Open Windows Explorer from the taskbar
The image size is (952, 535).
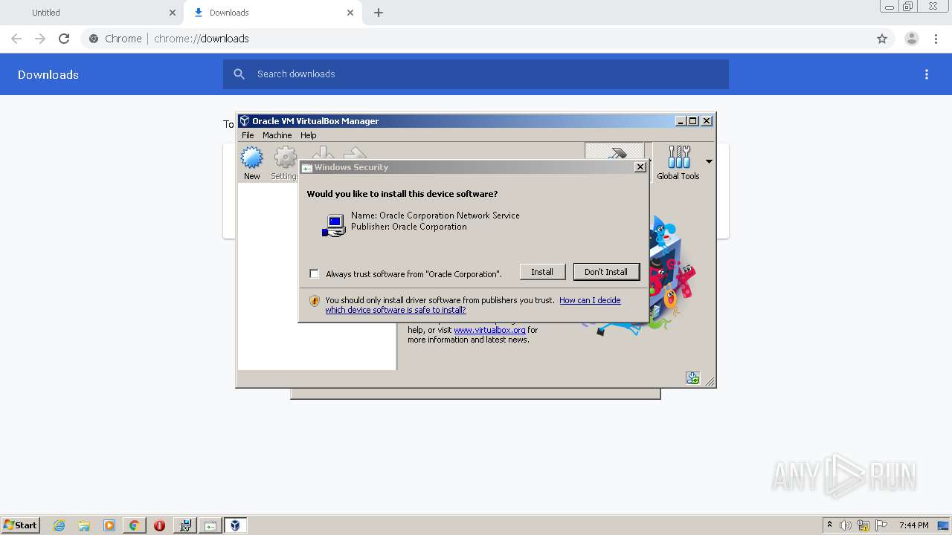(x=84, y=525)
